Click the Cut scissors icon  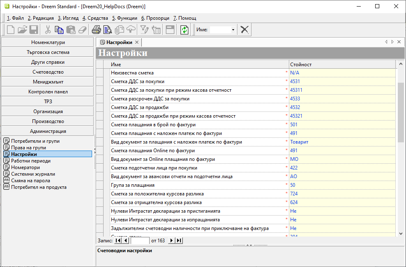click(x=48, y=30)
